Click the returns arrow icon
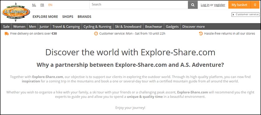Screen dimensions: 261x115 click(201, 34)
